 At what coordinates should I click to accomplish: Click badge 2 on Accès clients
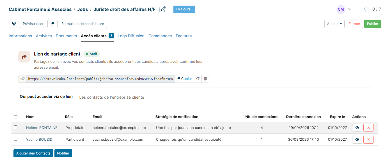[111, 36]
